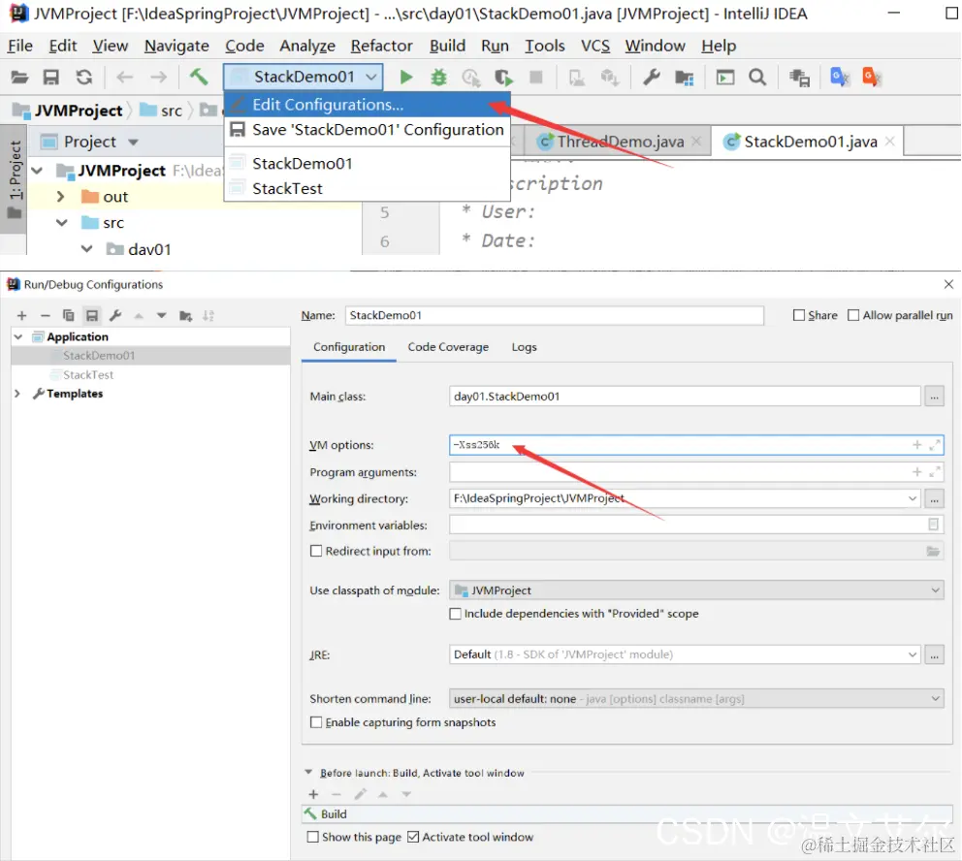Select StackTest configuration in dialog tree
962x861 pixels.
point(88,374)
